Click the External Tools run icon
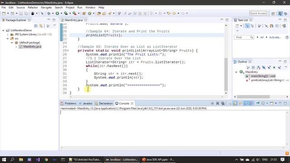Viewport: 290px width, 163px height. click(74, 13)
